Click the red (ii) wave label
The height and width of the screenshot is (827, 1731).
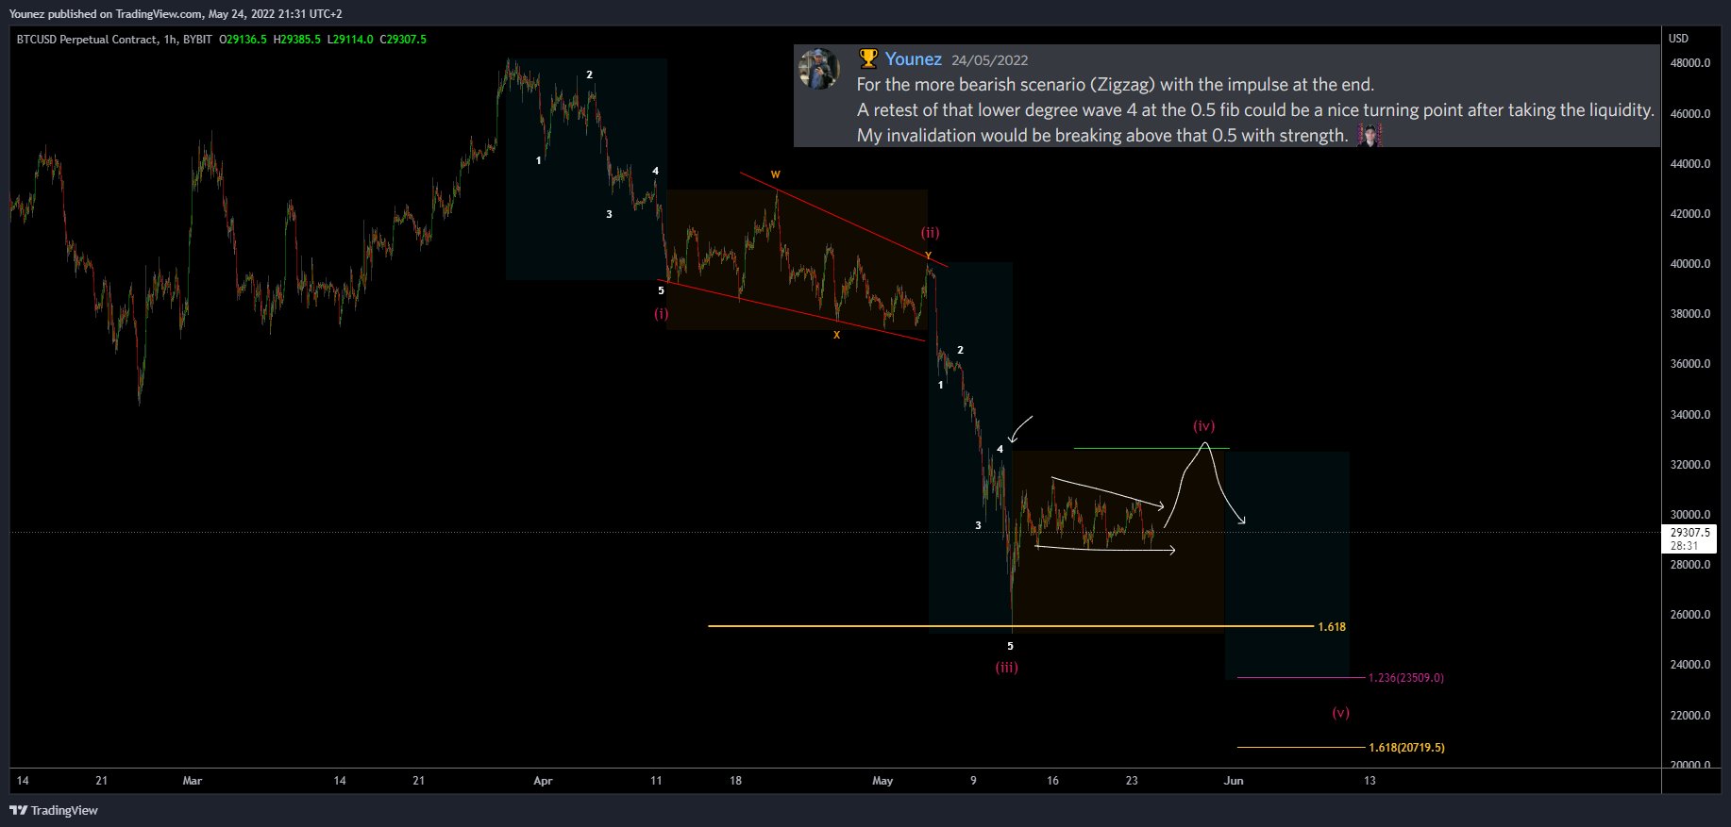coord(931,233)
